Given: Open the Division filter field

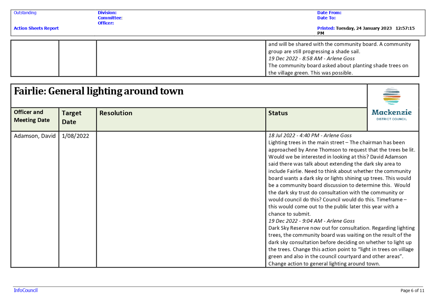Looking at the screenshot, I should pos(107,13).
